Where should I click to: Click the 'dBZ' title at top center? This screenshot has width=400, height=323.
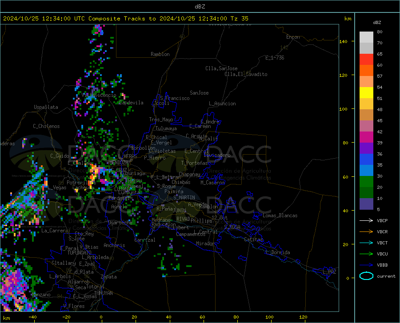click(200, 7)
